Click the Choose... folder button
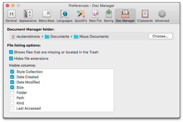Screen dimensions: 183x122 [160, 36]
